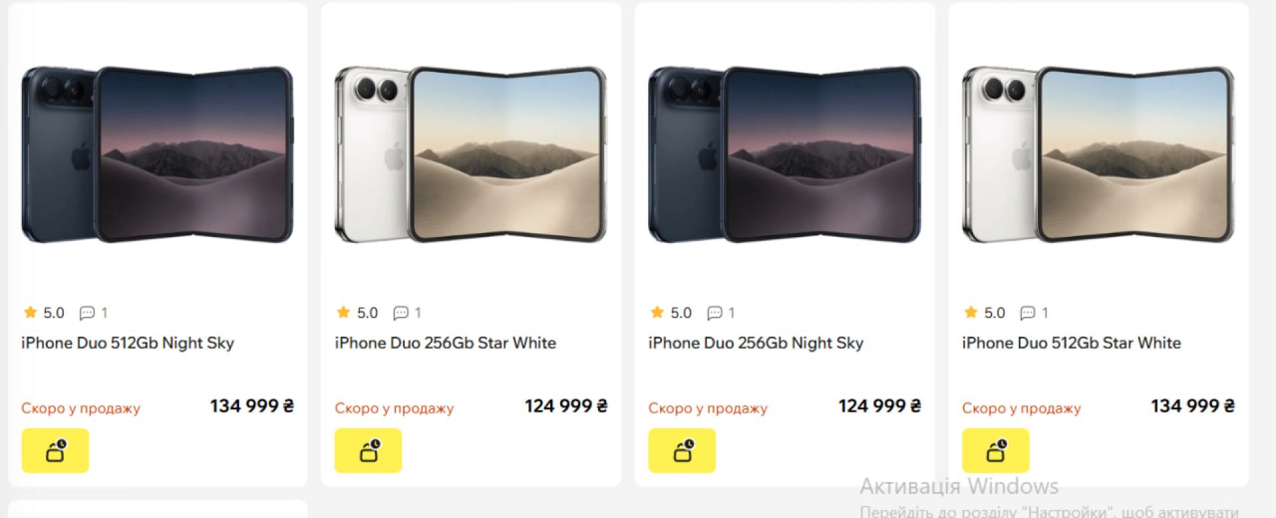1276x518 pixels.
Task: Open review comments for iPhone Duo 256Gb Night Sky
Action: pos(721,313)
